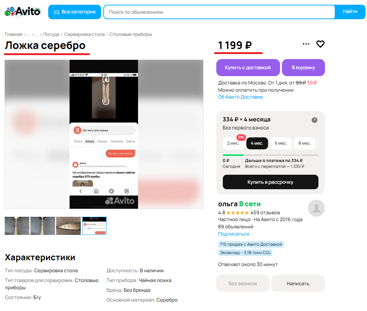Open seller ольга's avatar
Screen dimensions: 367x311
tap(316, 208)
